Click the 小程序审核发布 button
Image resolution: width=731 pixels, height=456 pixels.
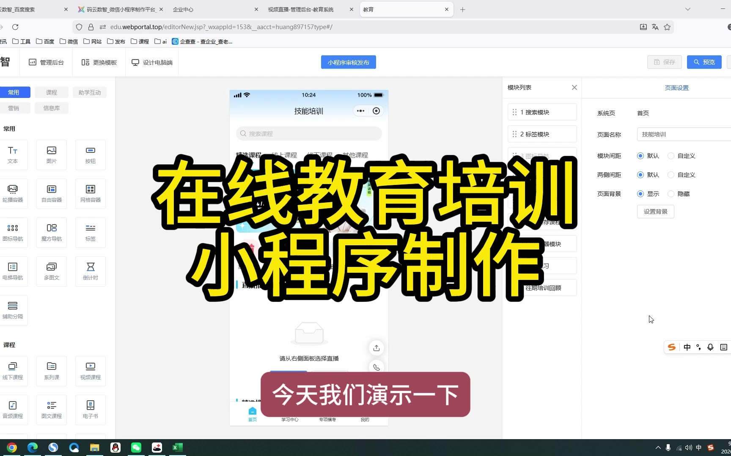point(348,62)
